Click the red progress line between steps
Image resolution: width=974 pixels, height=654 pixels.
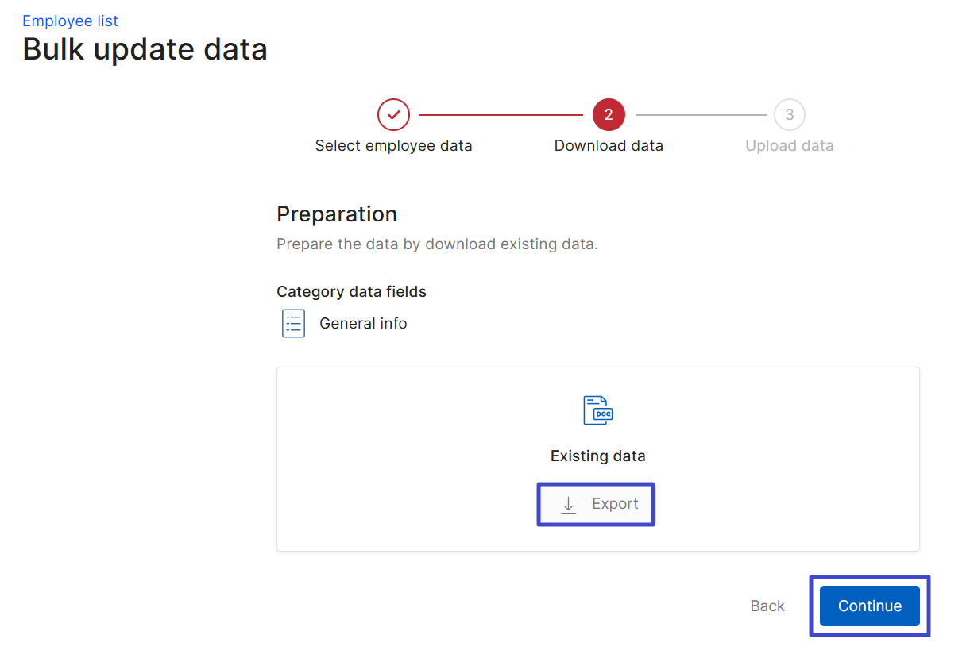click(501, 115)
